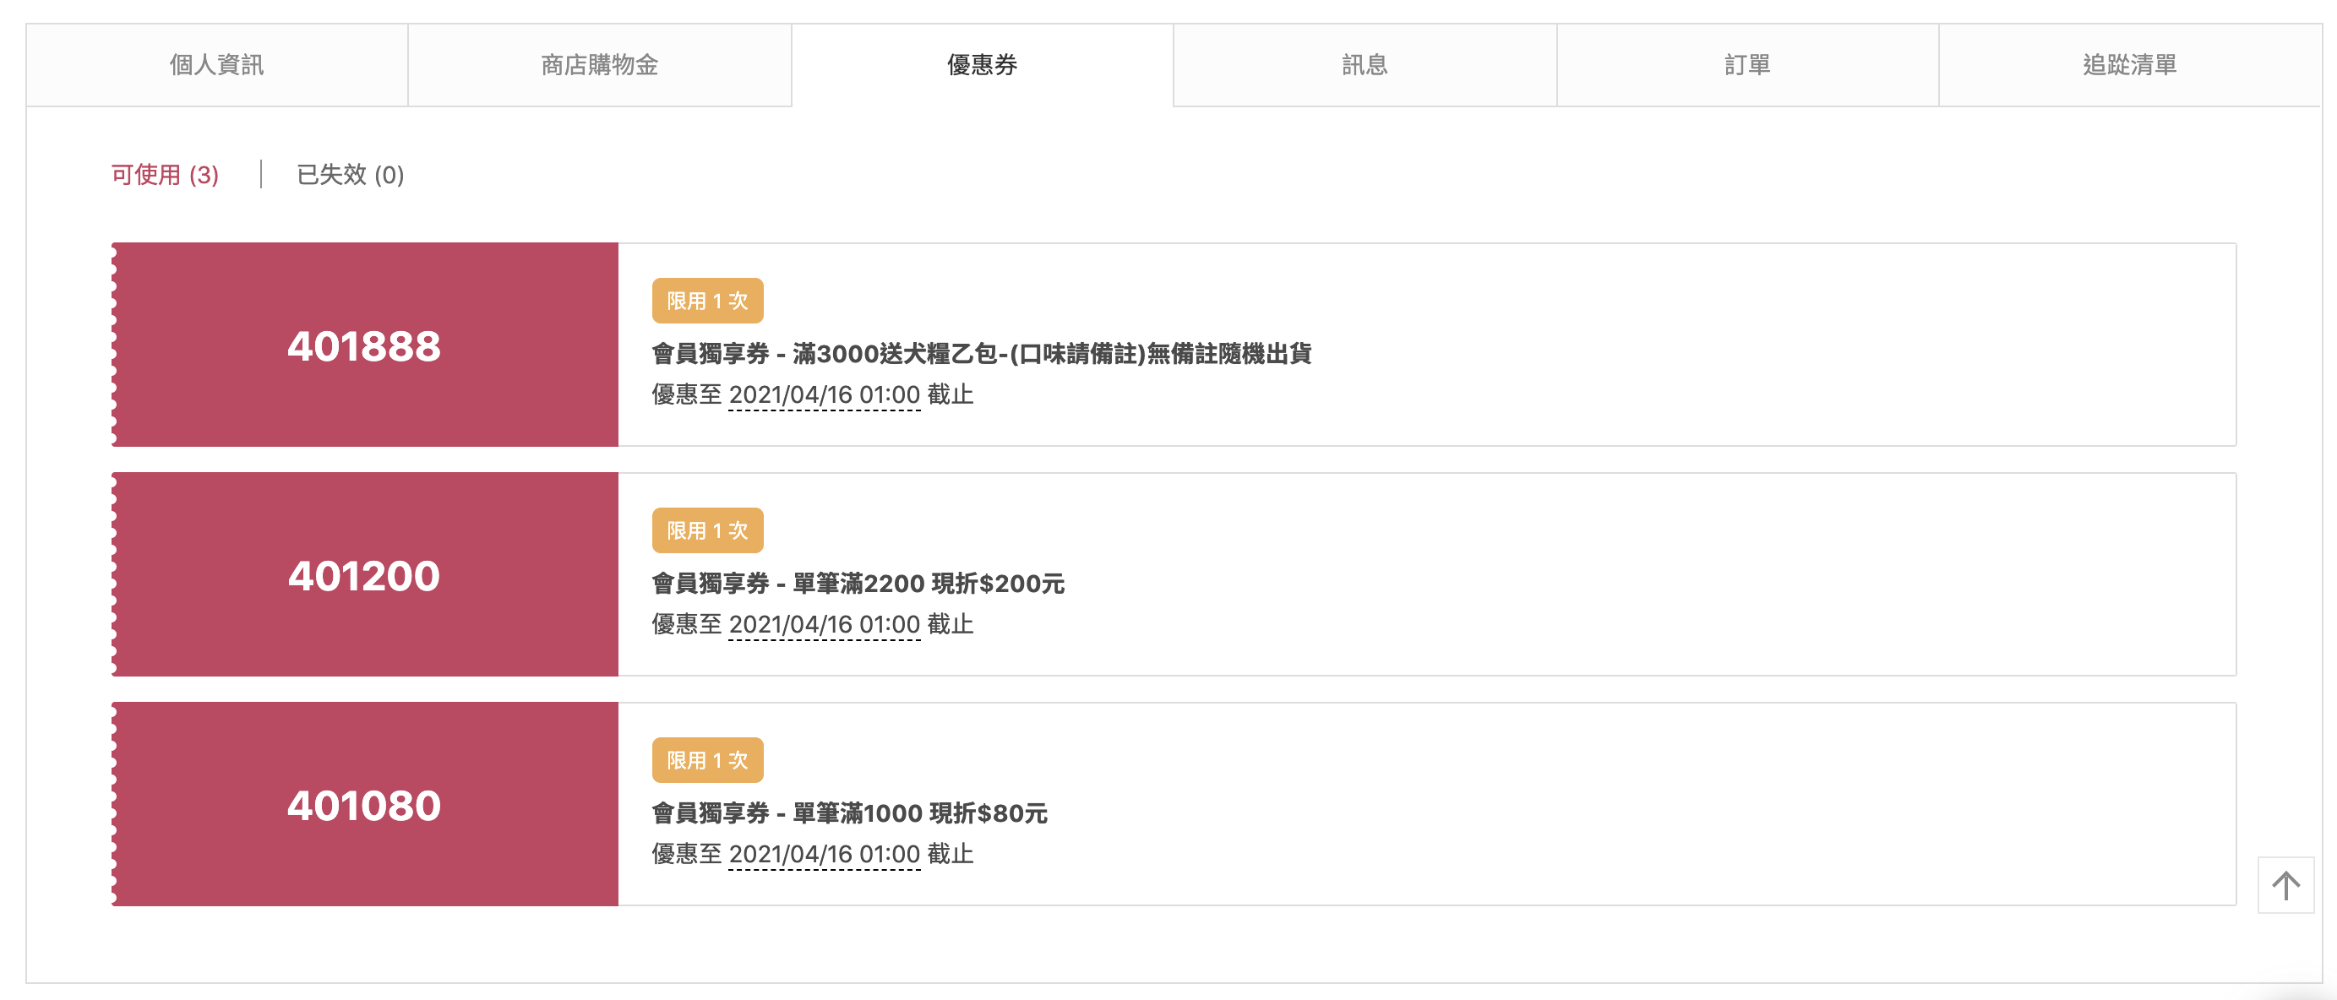Screen dimensions: 2337x1000
Task: Click the 401080 coupon code block
Action: [365, 804]
